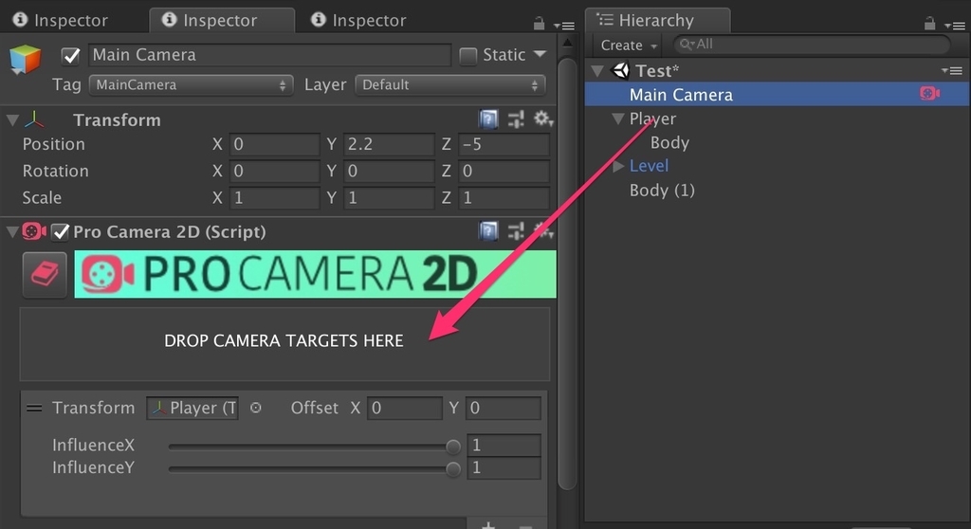
Task: Expand the Level object foldout
Action: 617,166
